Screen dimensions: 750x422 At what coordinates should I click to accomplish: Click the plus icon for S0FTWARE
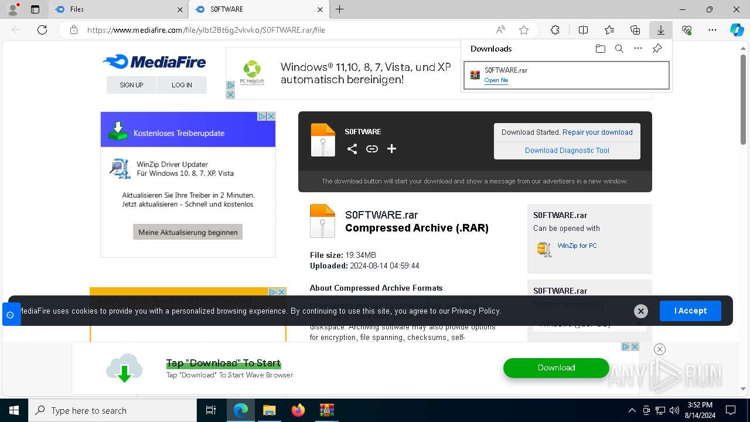(x=392, y=149)
